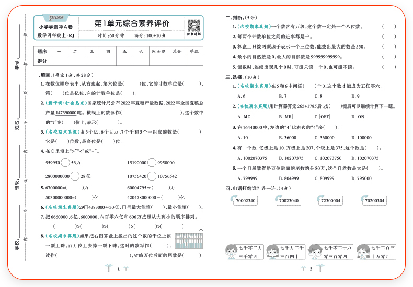Click the score cell under 附加题 column
This screenshot has width=413, height=287.
click(x=158, y=62)
